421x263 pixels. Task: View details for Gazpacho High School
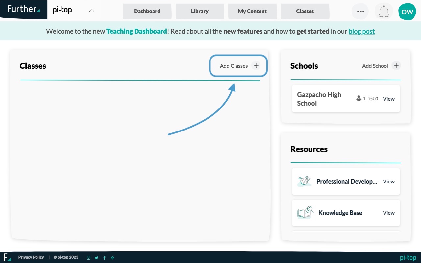[x=388, y=99]
